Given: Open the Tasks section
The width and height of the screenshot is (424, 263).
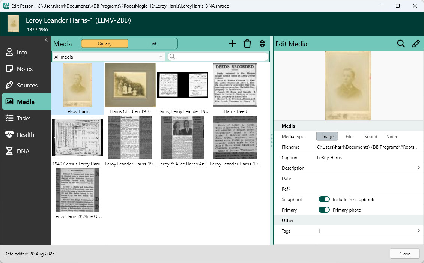Looking at the screenshot, I should tap(26, 119).
